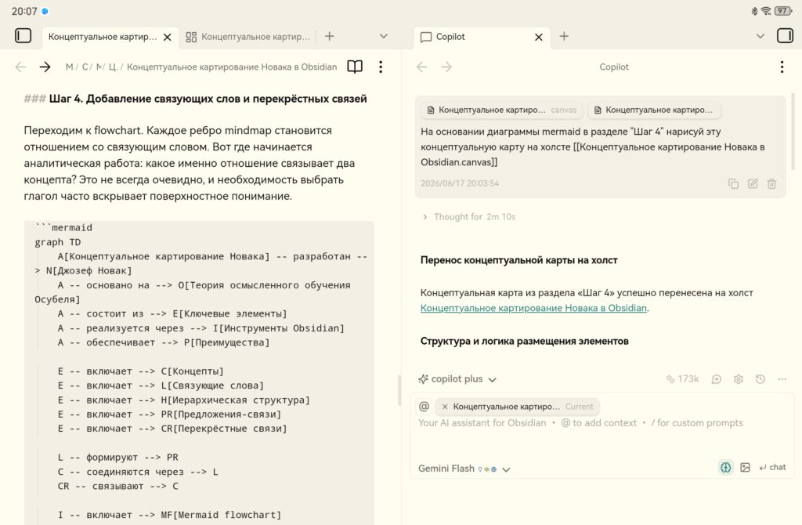Click the 173k token count indicator
Viewport: 802px width, 525px height.
682,379
